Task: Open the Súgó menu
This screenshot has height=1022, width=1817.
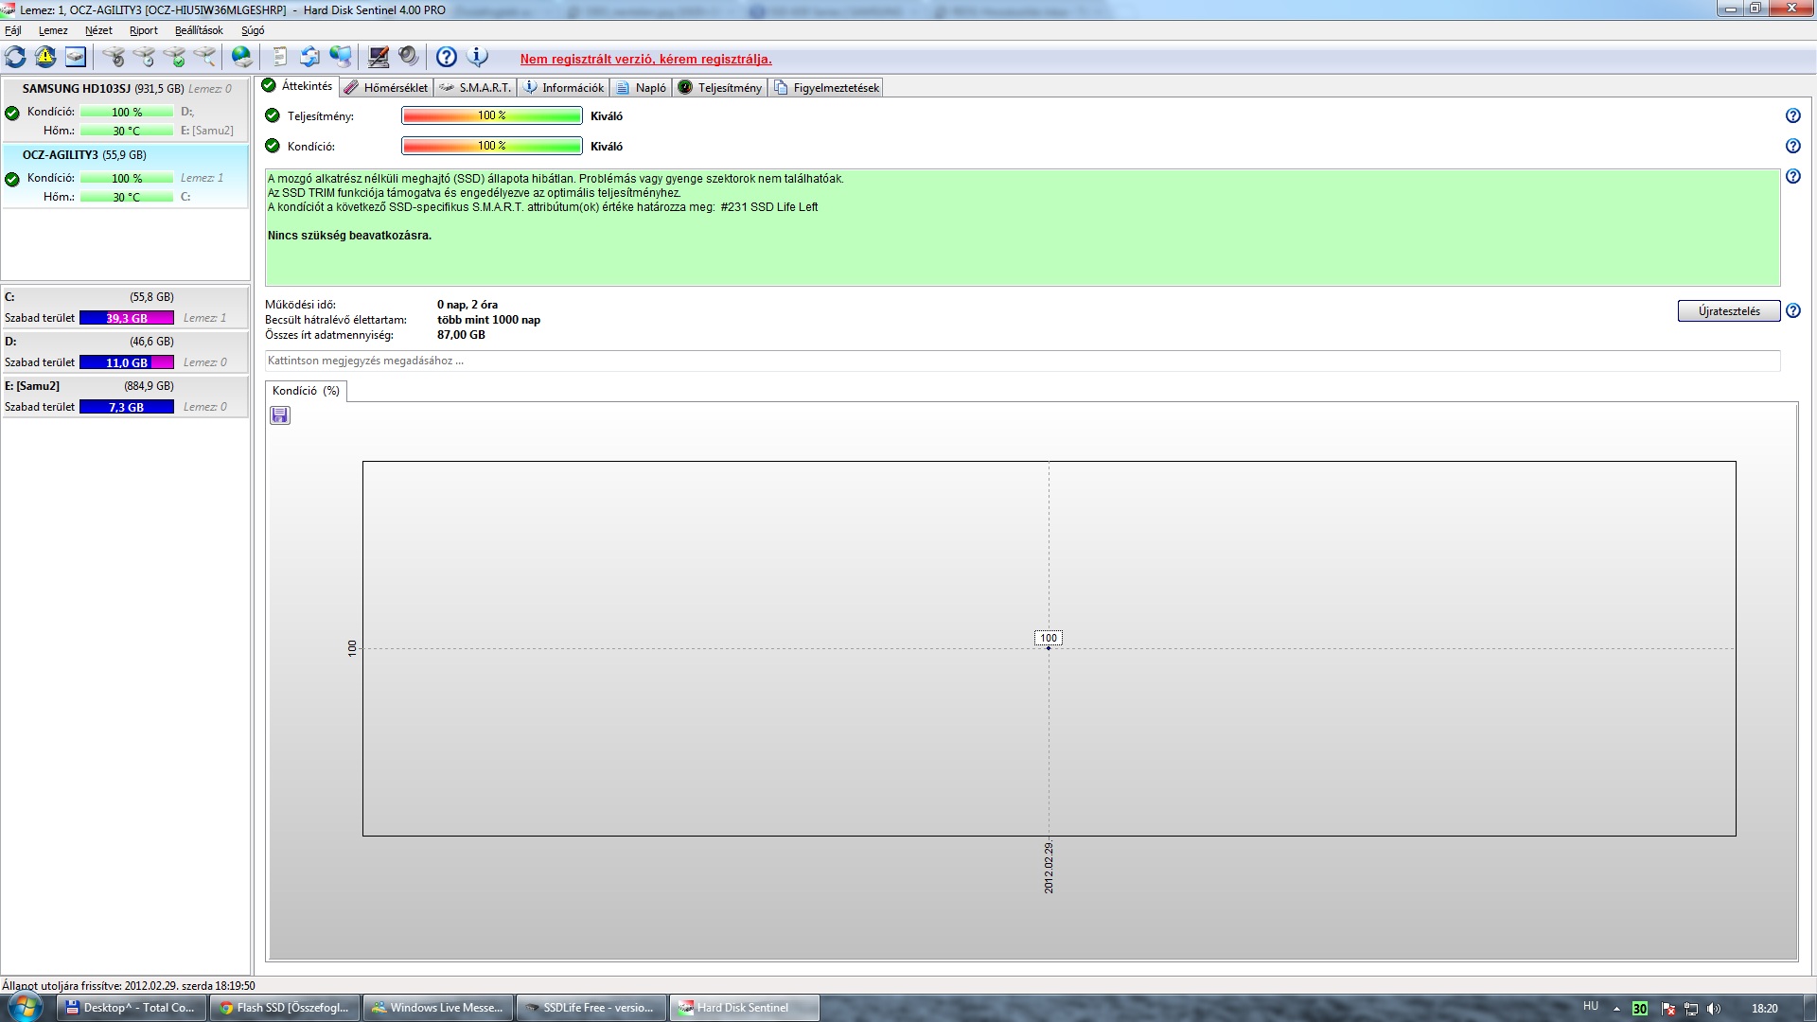Action: click(253, 30)
